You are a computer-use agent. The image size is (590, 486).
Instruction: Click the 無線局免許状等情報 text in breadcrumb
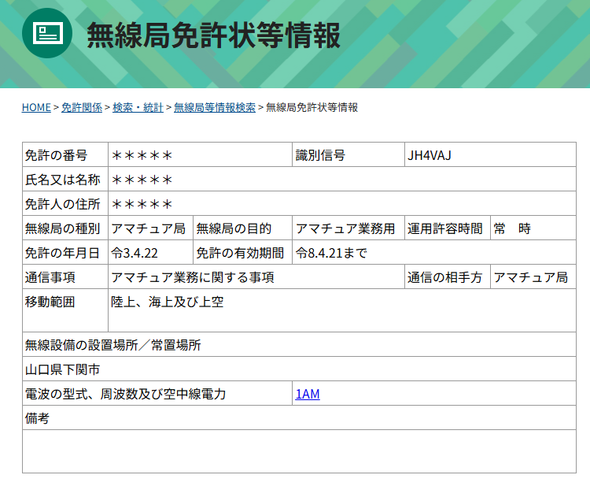pyautogui.click(x=312, y=107)
